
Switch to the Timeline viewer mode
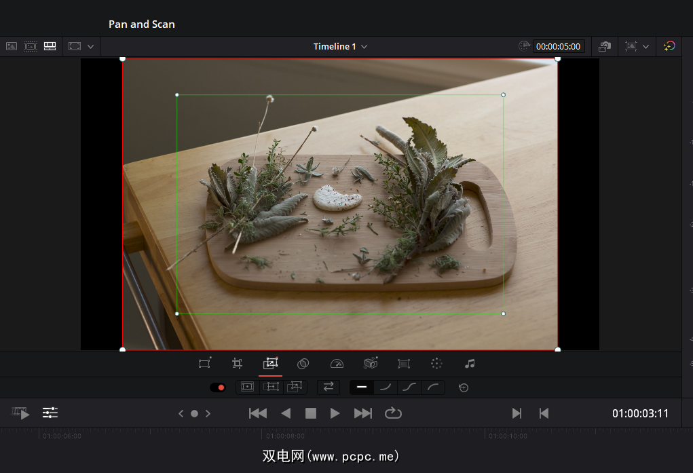[x=50, y=46]
